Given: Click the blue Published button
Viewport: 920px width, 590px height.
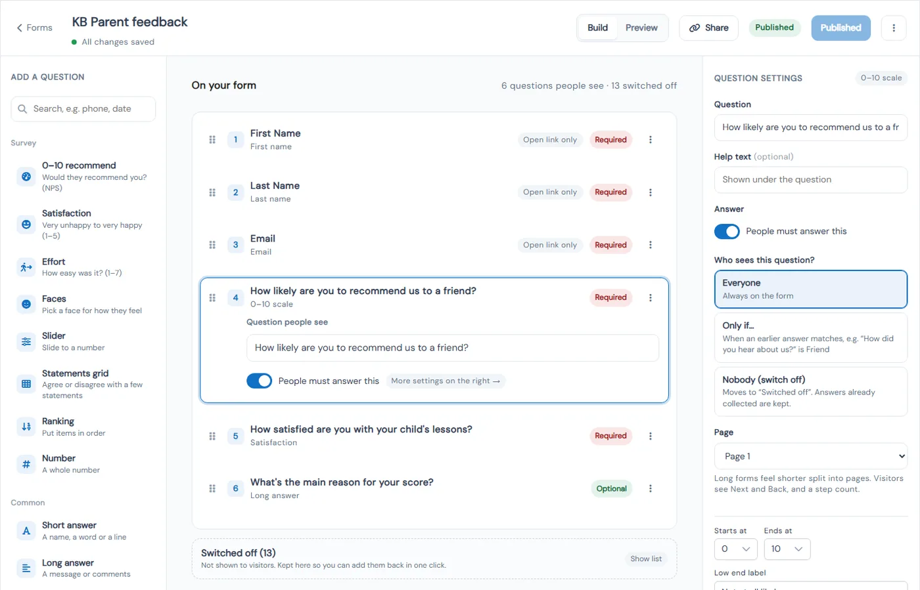Looking at the screenshot, I should click(841, 28).
